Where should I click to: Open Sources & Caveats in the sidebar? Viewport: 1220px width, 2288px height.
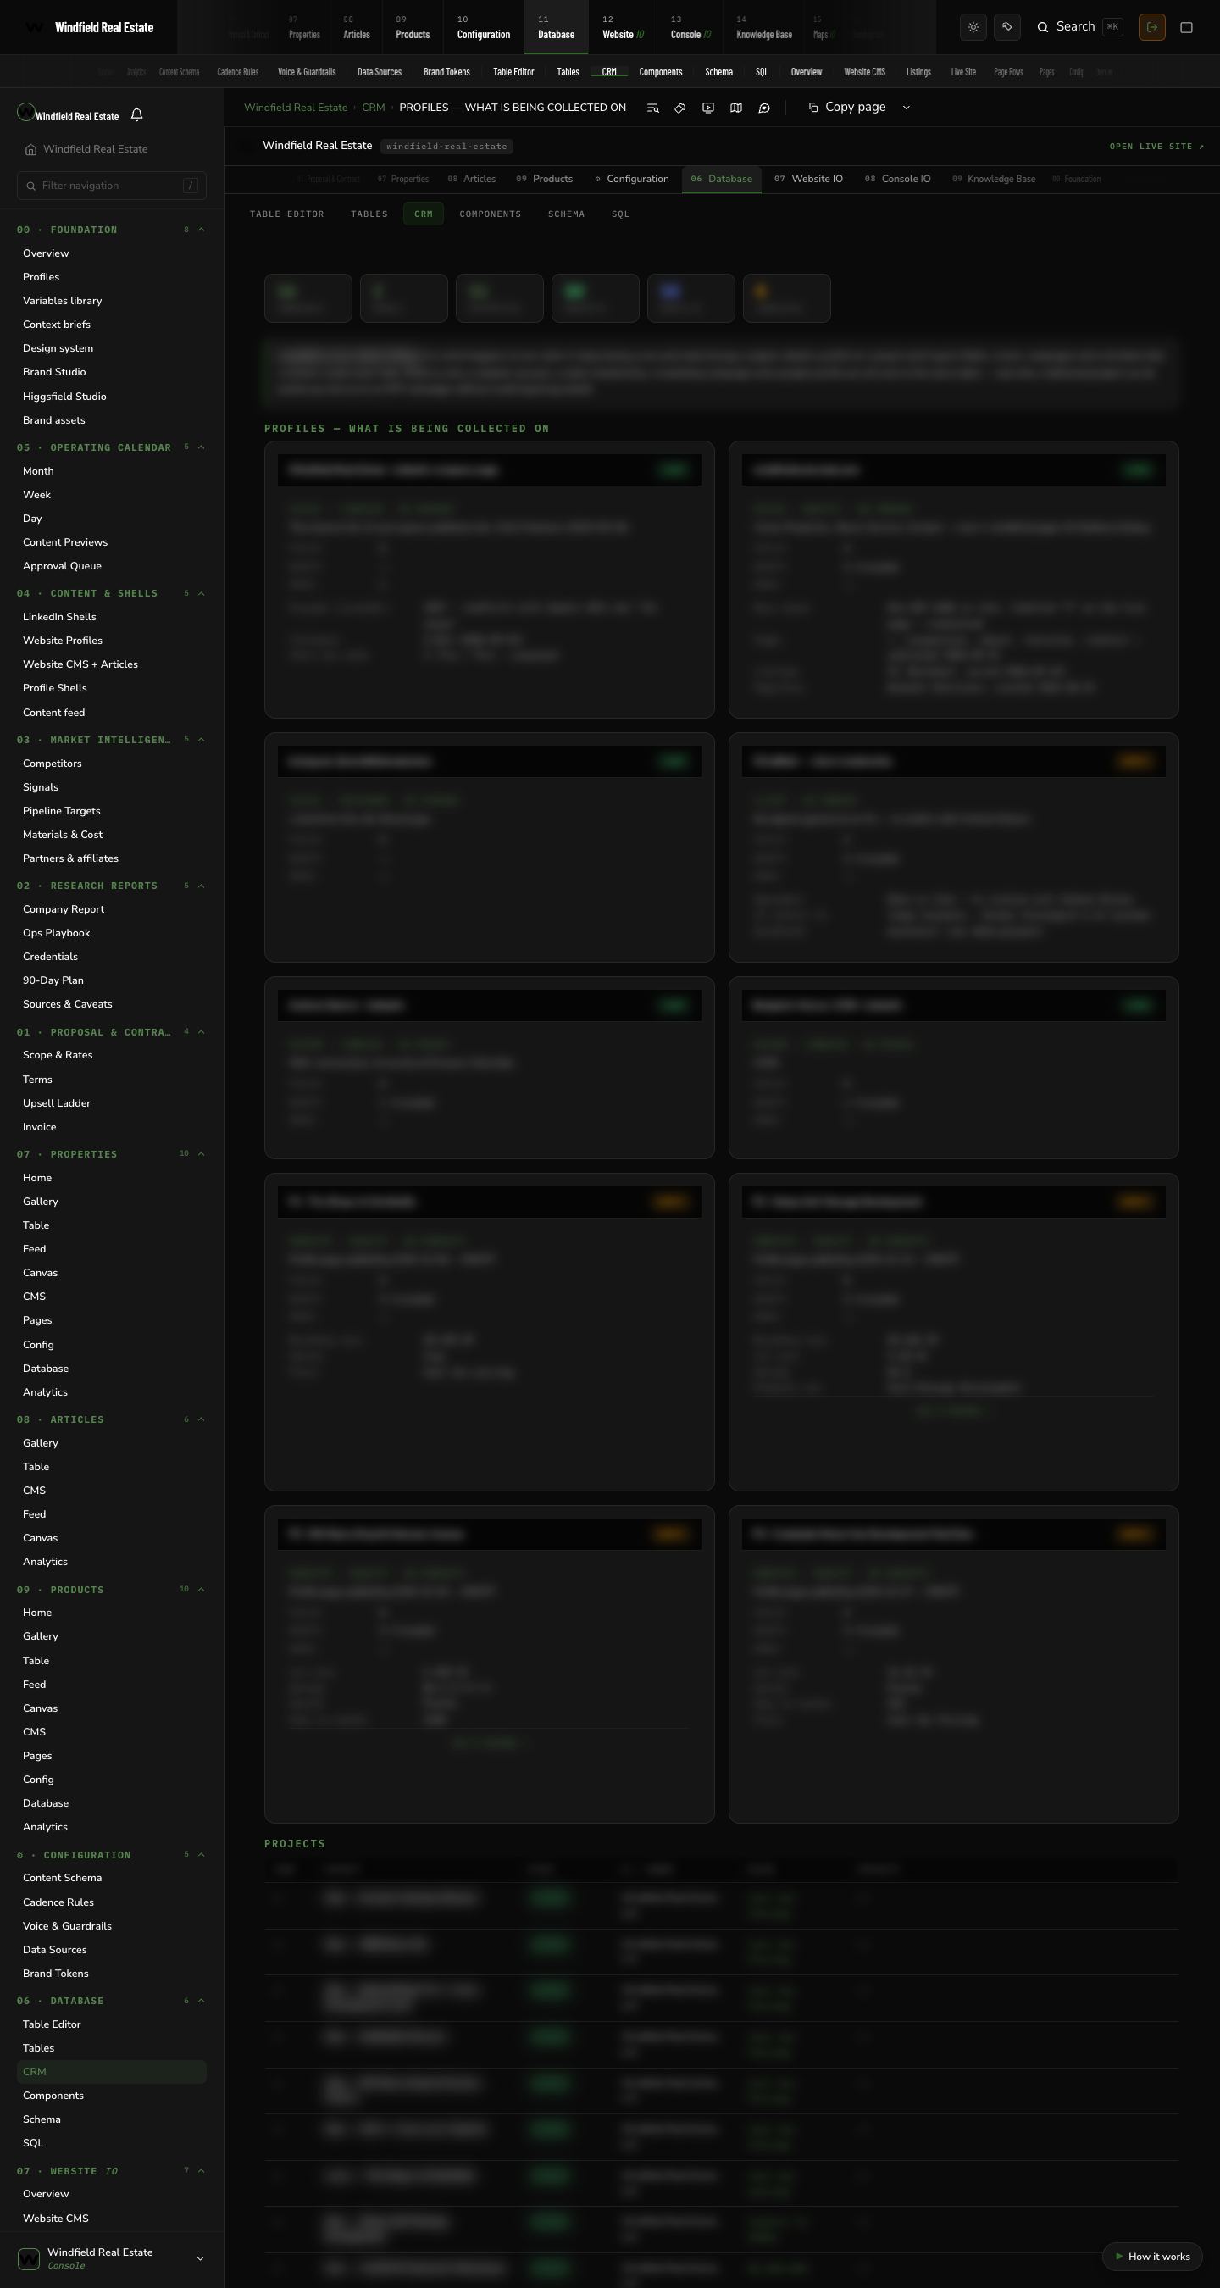click(68, 1003)
